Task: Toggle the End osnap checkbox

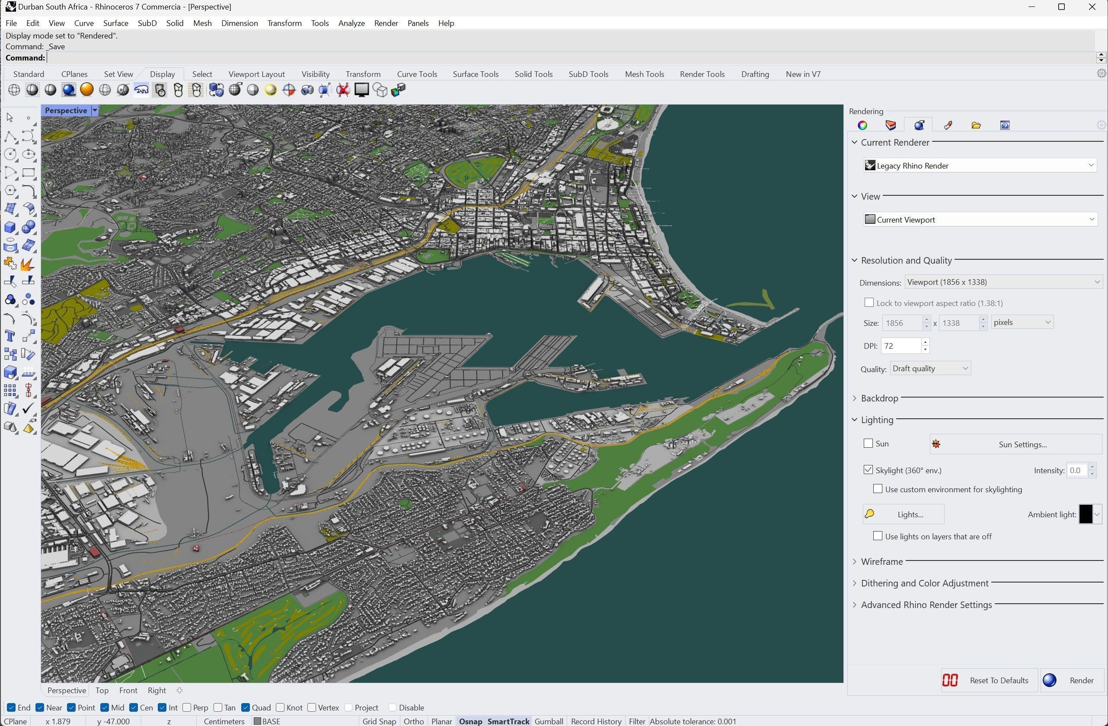Action: tap(11, 707)
